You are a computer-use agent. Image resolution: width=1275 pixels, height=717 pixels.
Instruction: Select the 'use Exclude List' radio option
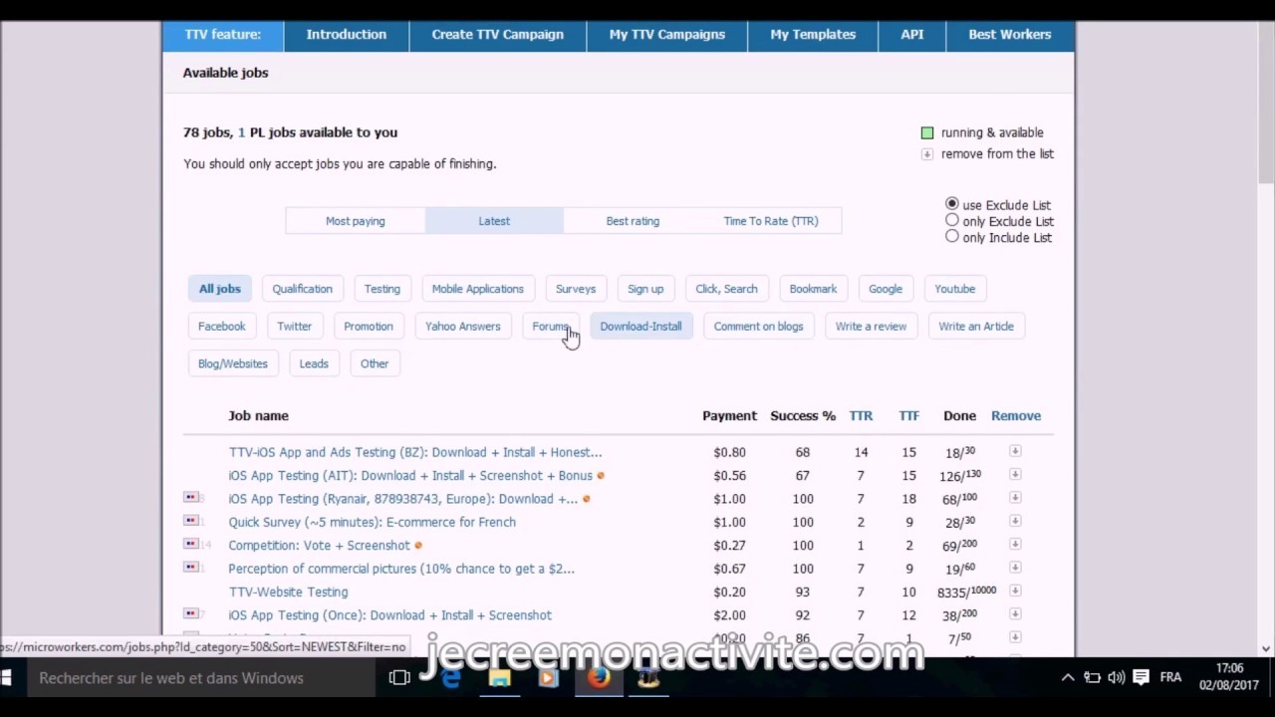(952, 204)
